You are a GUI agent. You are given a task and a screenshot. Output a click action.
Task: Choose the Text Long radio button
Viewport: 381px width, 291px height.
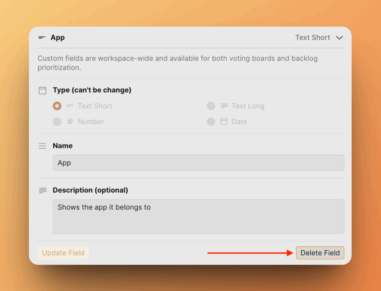pos(211,106)
